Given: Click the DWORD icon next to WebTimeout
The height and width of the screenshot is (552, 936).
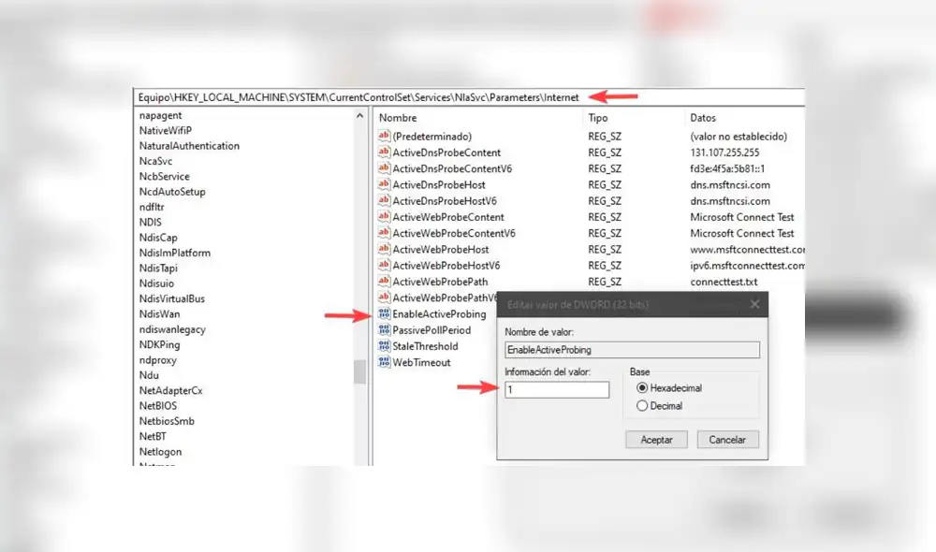Looking at the screenshot, I should tap(383, 362).
